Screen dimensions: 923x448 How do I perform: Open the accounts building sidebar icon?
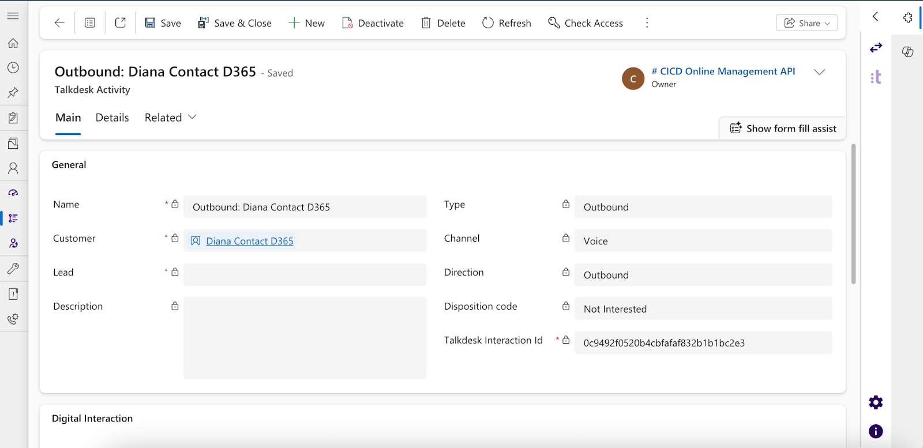pos(13,143)
